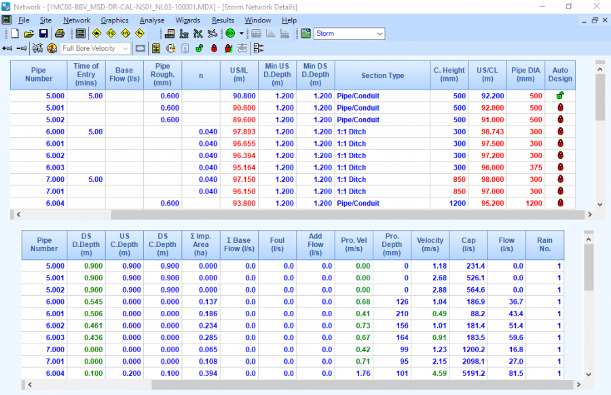
Task: Click the green unlock padlock toolbar icon
Action: coord(200,49)
